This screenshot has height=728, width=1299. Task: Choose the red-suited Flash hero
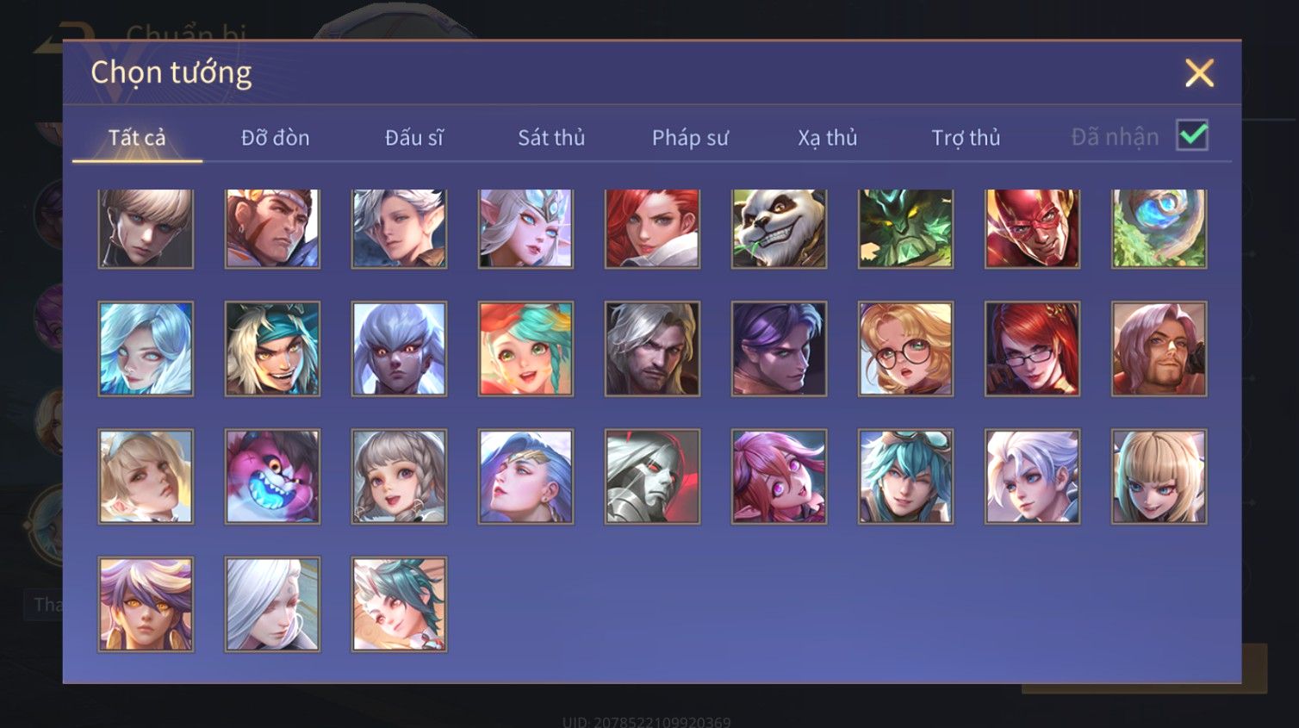pos(1032,228)
